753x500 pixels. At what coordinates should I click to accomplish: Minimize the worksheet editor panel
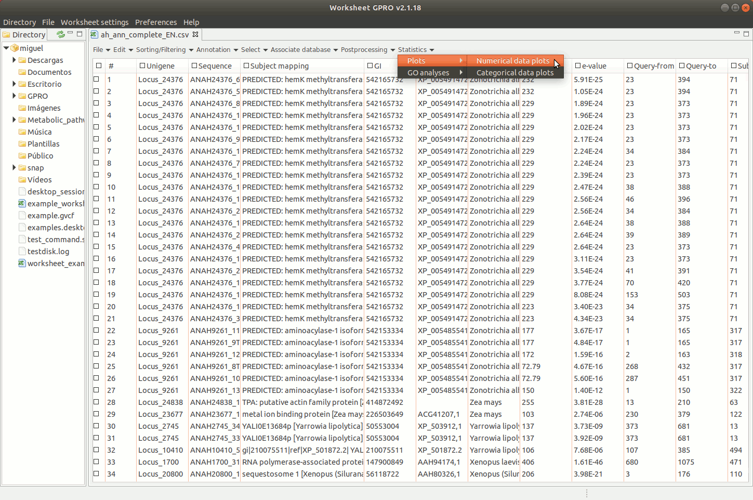(x=736, y=33)
